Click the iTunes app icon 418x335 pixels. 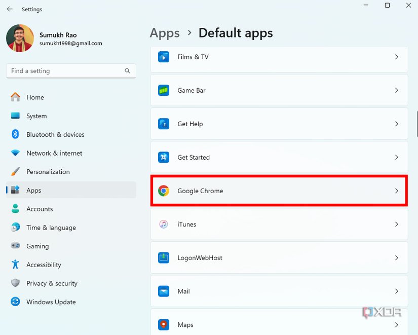tap(163, 225)
